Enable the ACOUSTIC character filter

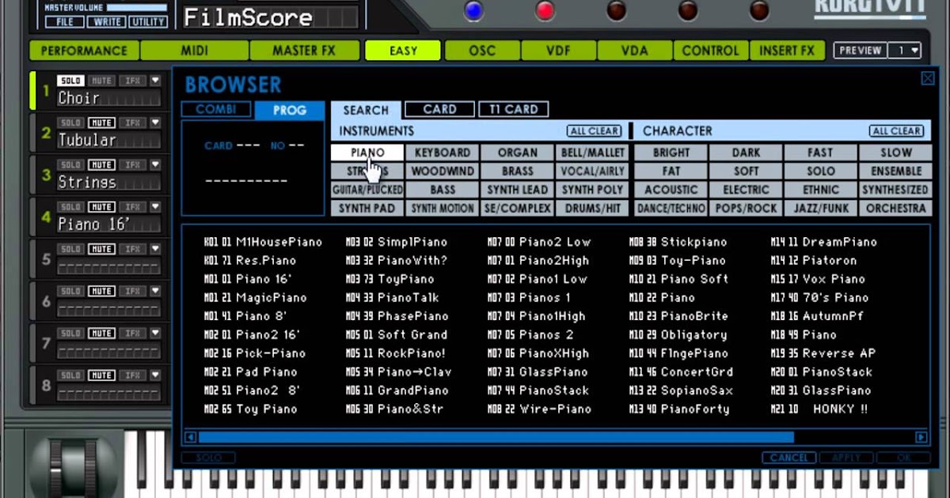pyautogui.click(x=671, y=190)
